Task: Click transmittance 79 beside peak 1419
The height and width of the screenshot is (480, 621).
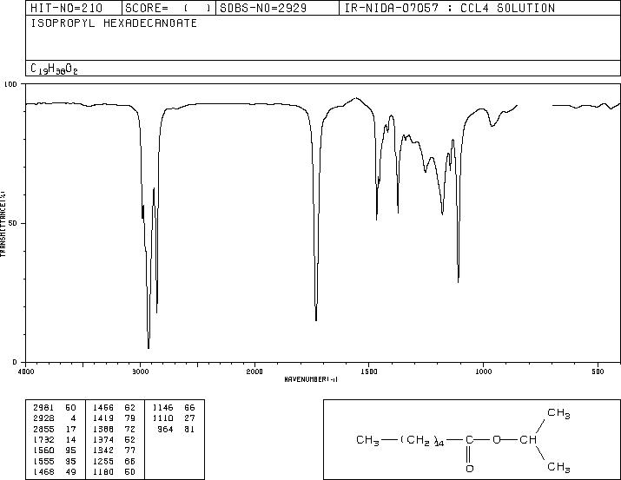Action: pos(130,418)
